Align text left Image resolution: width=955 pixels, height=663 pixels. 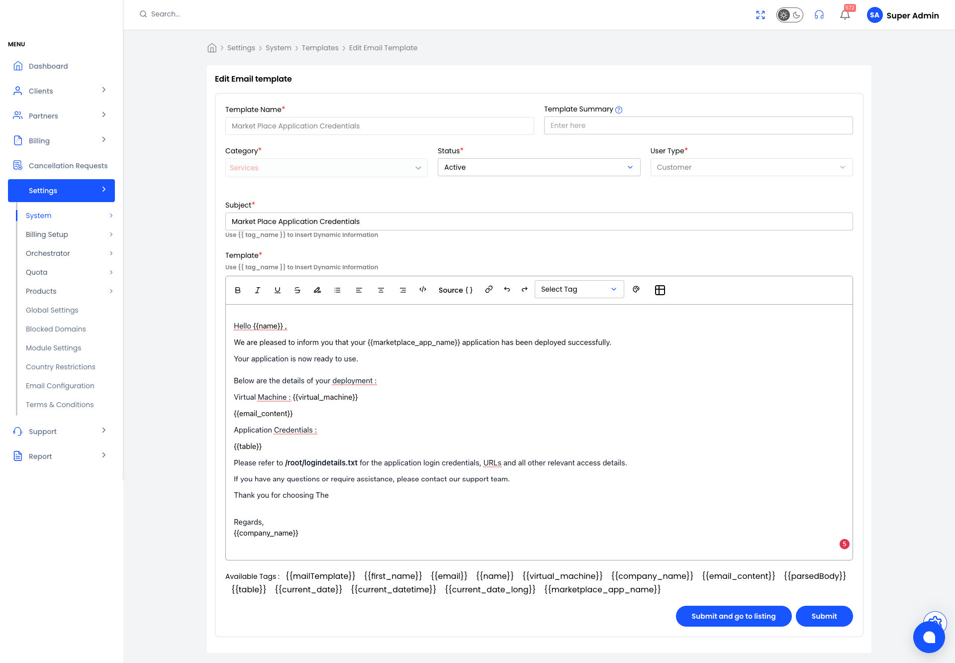pos(359,290)
